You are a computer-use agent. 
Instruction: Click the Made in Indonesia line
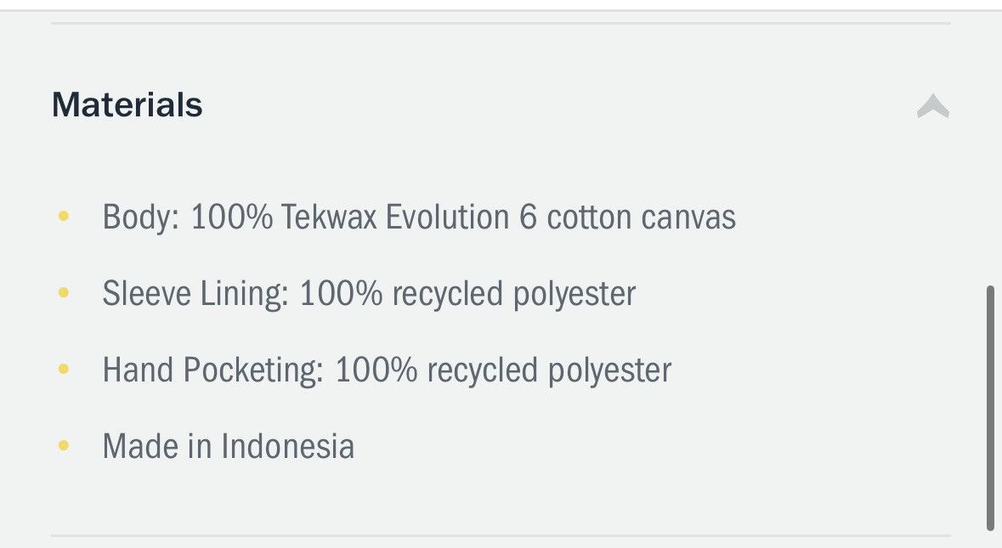[x=228, y=446]
